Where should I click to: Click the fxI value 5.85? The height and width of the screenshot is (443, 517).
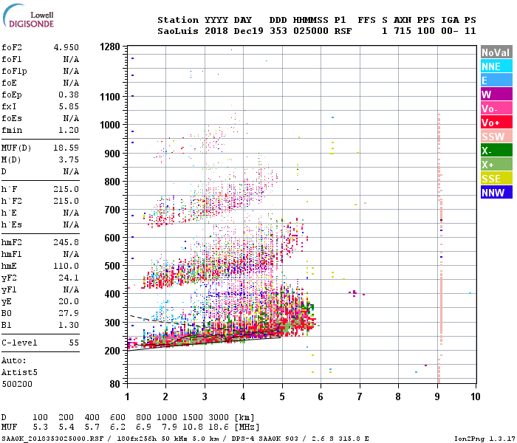coord(69,106)
